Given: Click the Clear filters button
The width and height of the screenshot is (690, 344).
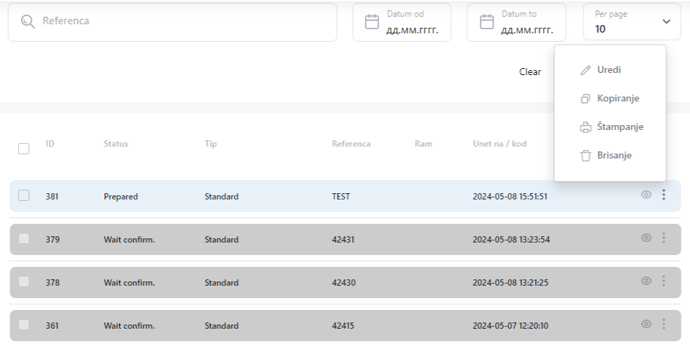Looking at the screenshot, I should tap(530, 72).
